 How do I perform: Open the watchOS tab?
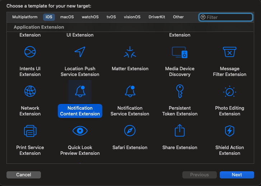tap(90, 17)
